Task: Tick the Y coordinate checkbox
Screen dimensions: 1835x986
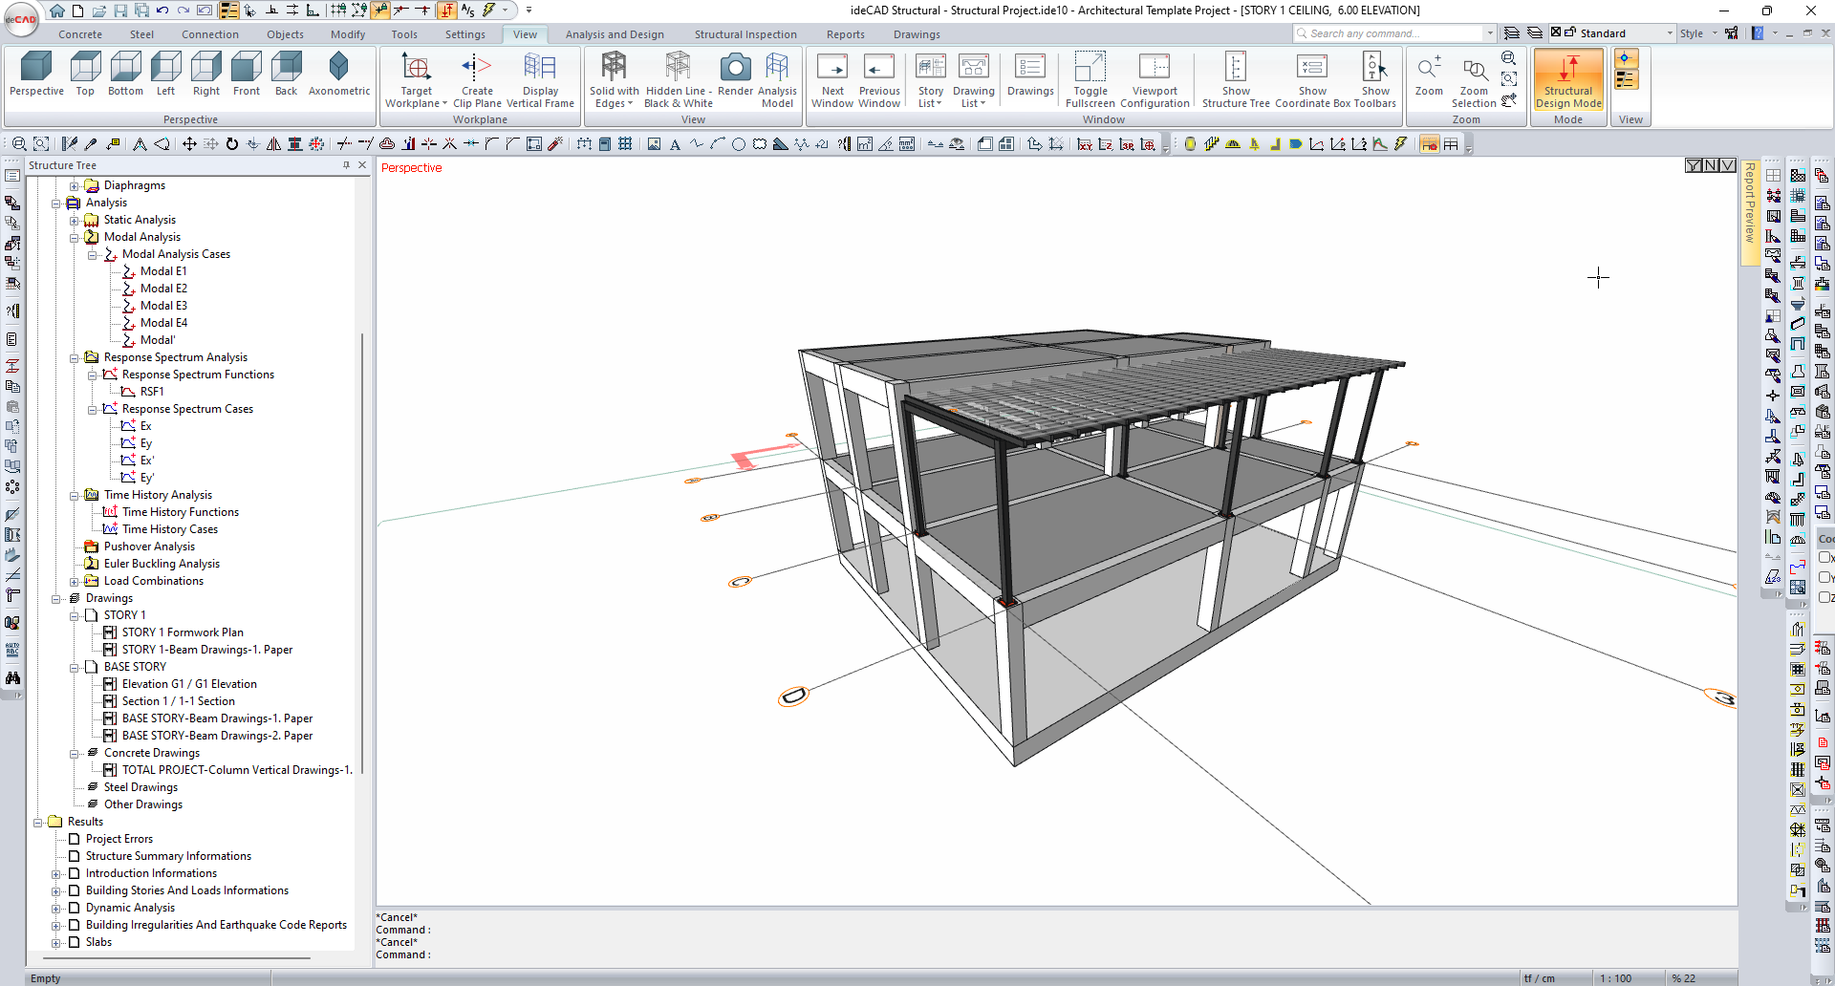Action: 1824,578
